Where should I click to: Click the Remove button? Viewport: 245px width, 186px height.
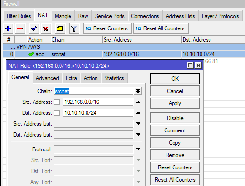[175, 155]
